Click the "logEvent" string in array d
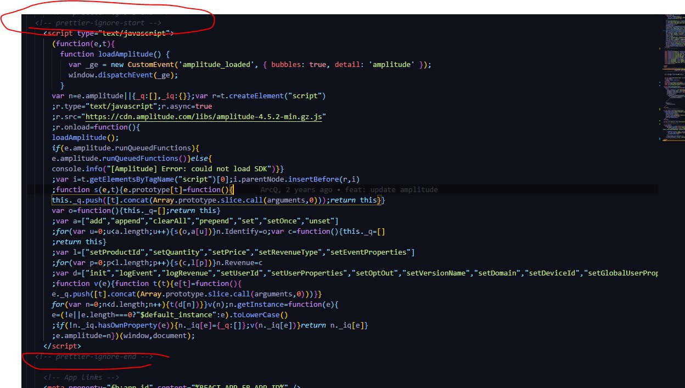The height and width of the screenshot is (388, 685). (x=137, y=273)
